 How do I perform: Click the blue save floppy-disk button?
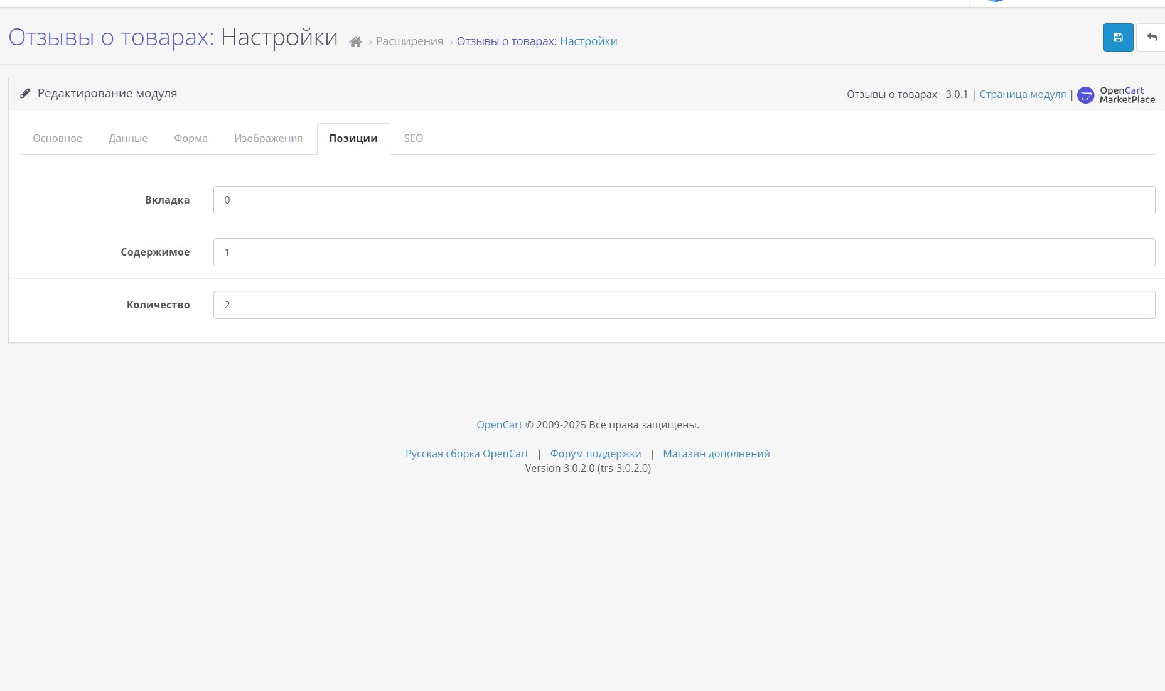pyautogui.click(x=1118, y=38)
